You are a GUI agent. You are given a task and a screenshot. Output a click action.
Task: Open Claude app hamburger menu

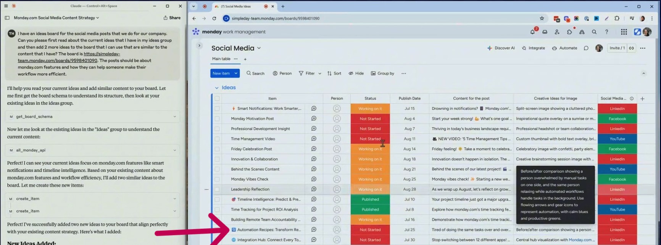coord(6,6)
